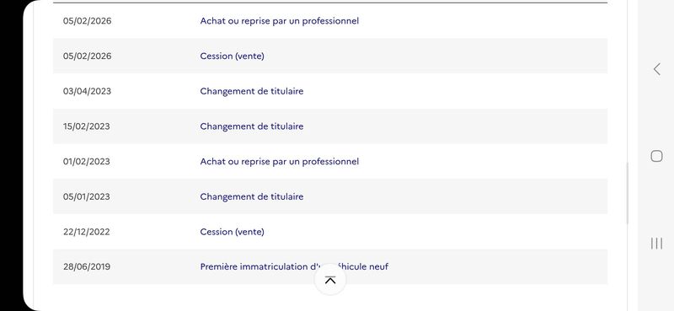
Task: Click the date 15/02/2023
Action: pyautogui.click(x=87, y=126)
